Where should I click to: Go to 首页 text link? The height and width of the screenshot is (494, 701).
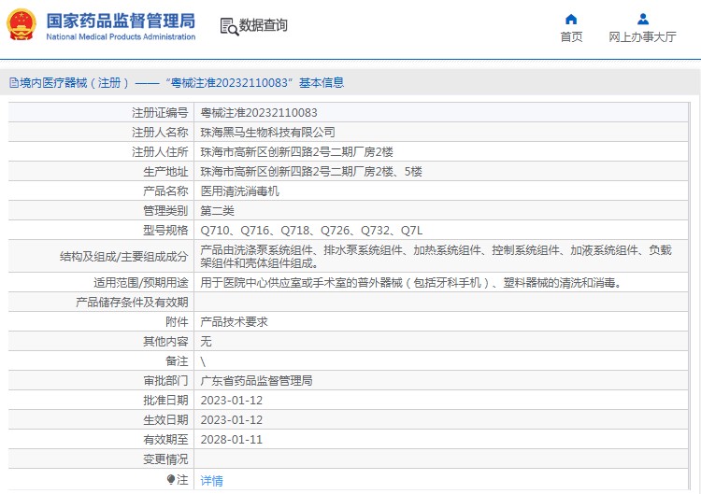coord(571,36)
